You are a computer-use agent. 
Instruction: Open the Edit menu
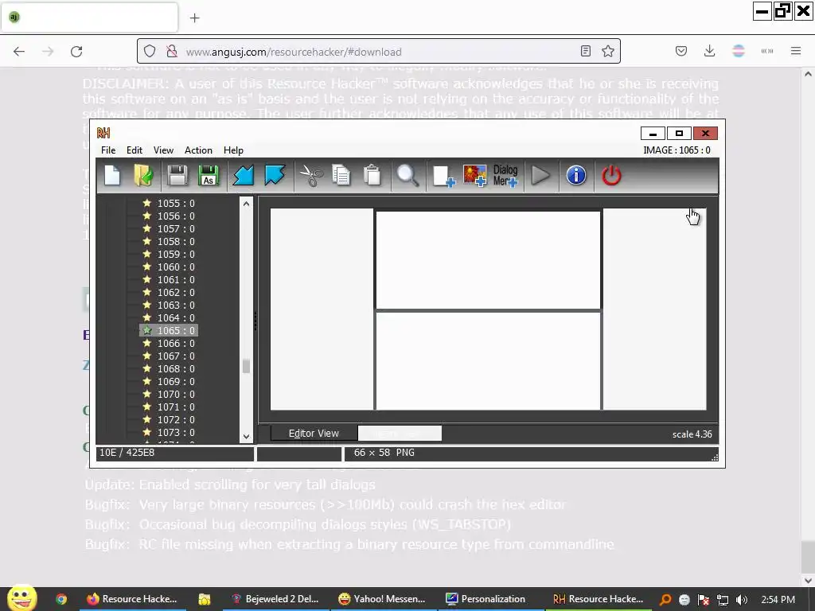tap(134, 150)
